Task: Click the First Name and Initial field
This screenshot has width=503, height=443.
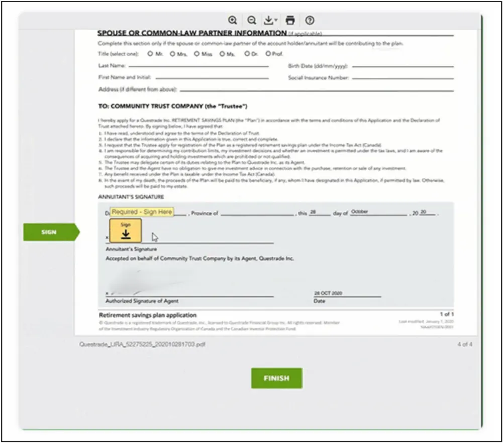Action: tap(212, 77)
